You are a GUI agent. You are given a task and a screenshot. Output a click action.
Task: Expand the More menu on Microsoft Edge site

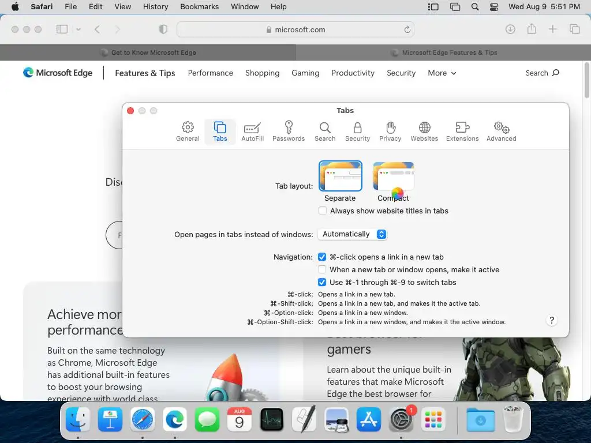click(x=442, y=73)
